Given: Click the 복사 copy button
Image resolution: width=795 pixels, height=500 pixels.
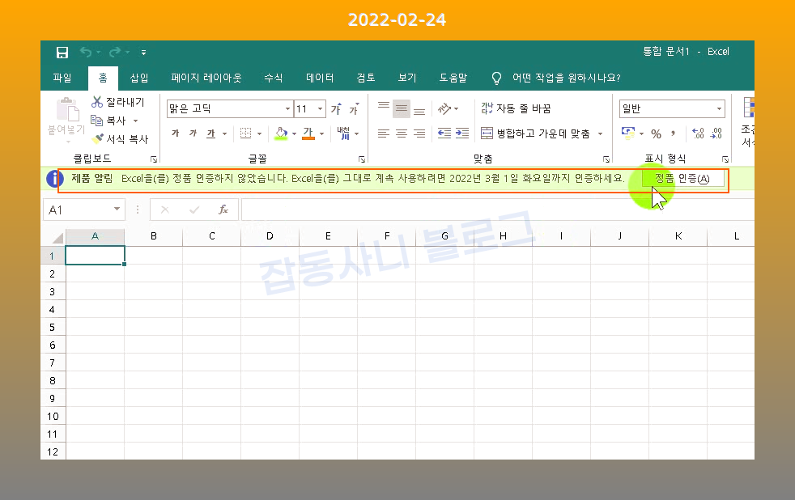Looking at the screenshot, I should [x=108, y=121].
